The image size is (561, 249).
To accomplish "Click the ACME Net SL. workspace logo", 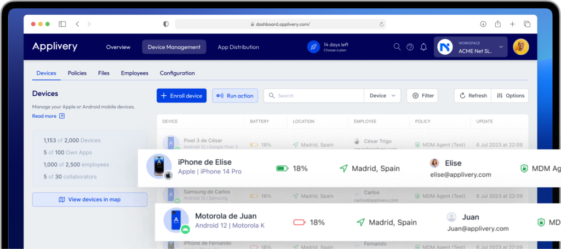I will [x=445, y=47].
